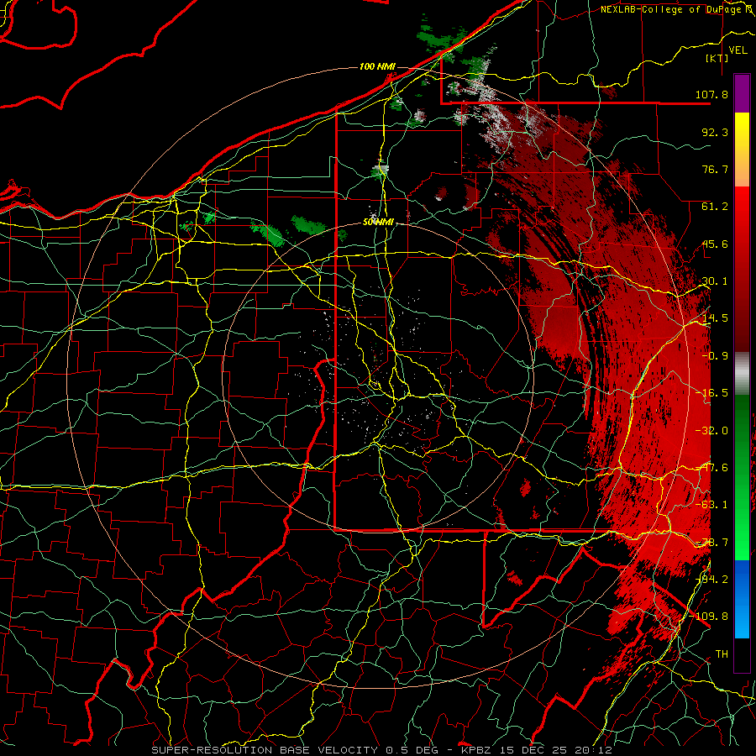This screenshot has width=756, height=756.
Task: Click the VEL legend title
Action: click(x=738, y=50)
